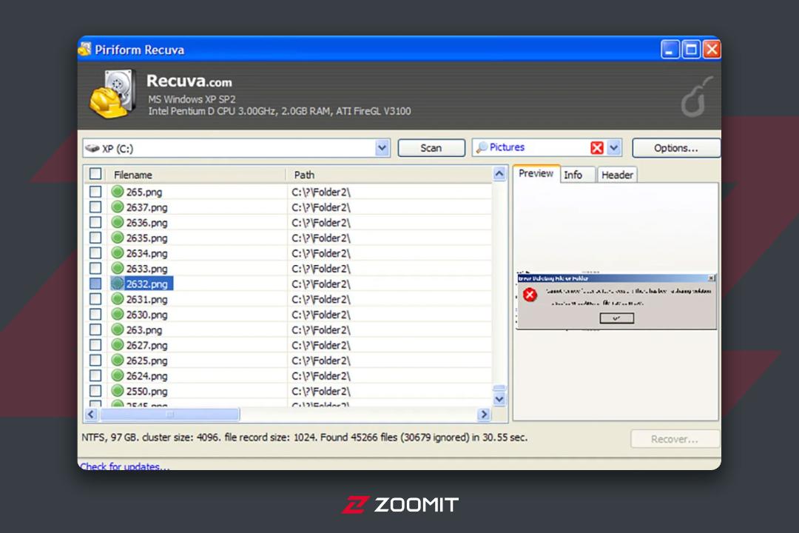Click the horizontal scroll-right arrow
Viewport: 799px width, 533px height.
[484, 414]
